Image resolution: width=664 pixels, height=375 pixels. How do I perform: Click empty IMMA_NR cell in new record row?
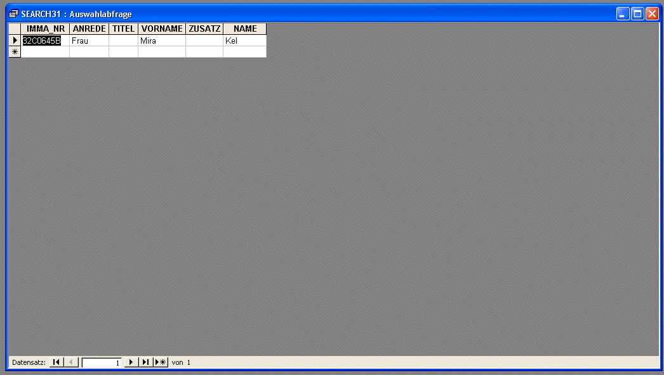tap(45, 52)
